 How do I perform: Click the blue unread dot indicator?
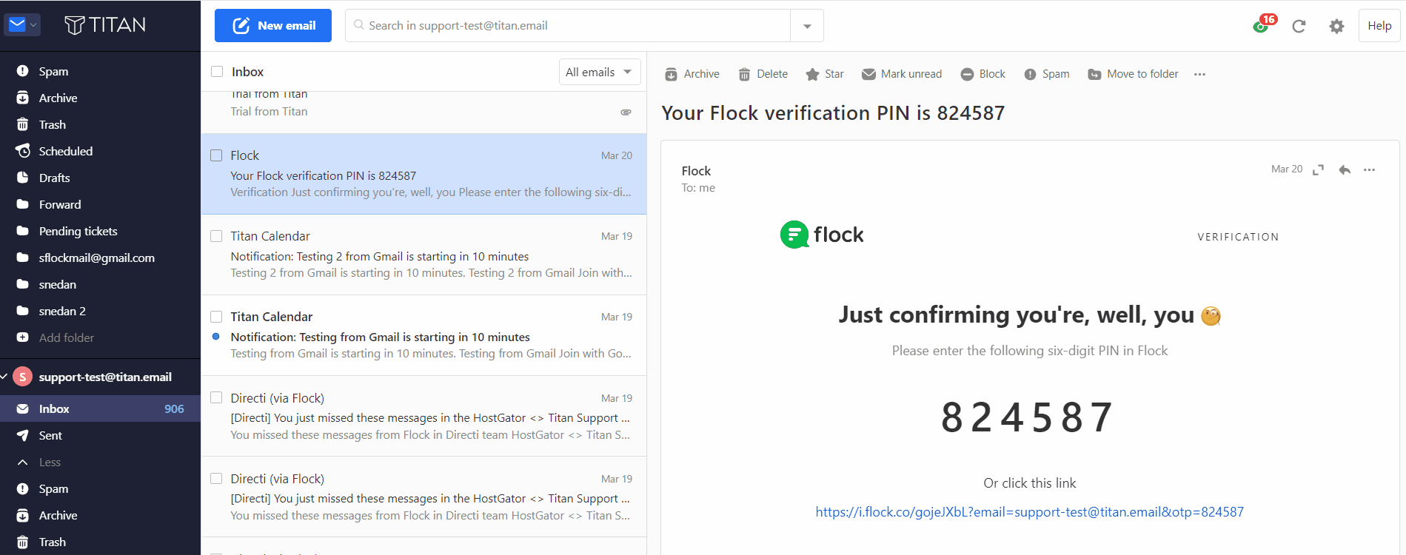coord(216,337)
